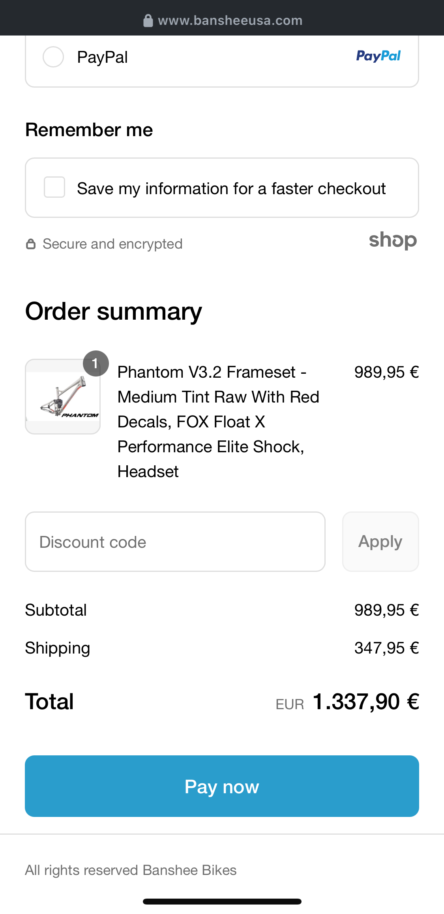
Task: Tap the www.bansheeusa.com URL
Action: (230, 21)
